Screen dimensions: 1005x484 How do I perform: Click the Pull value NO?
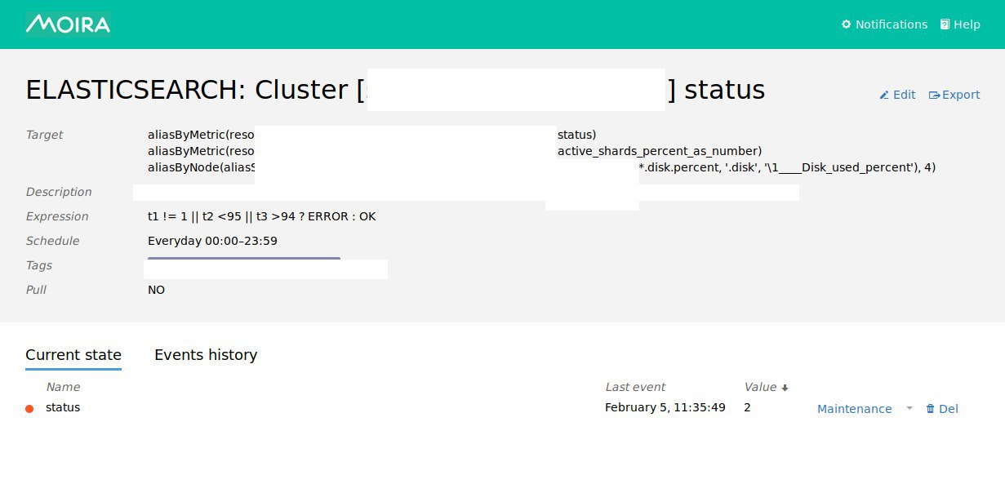[x=156, y=290]
